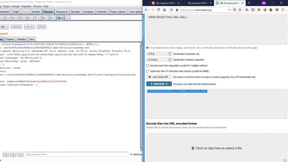Open Firefox library icon
The height and width of the screenshot is (162, 288).
(247, 10)
